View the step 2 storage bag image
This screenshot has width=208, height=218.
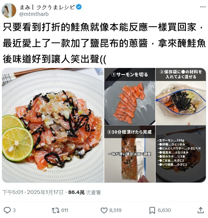(x=181, y=97)
